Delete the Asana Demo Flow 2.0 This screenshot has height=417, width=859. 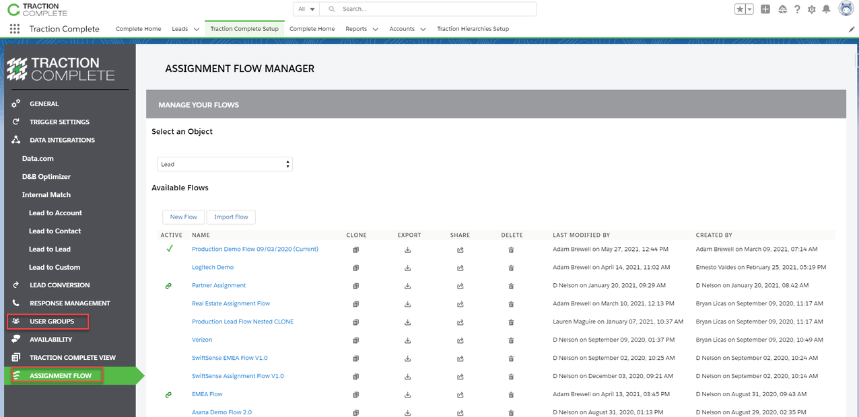pyautogui.click(x=511, y=412)
